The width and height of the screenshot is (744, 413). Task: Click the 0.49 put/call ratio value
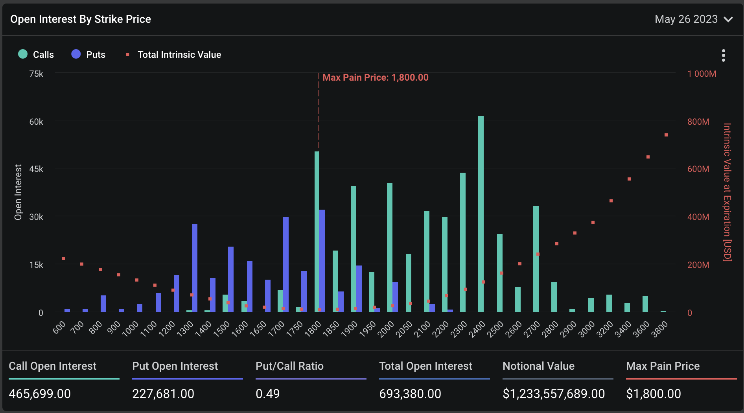(x=267, y=394)
